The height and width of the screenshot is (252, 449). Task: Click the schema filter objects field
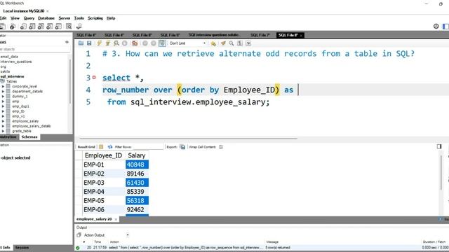click(x=34, y=49)
